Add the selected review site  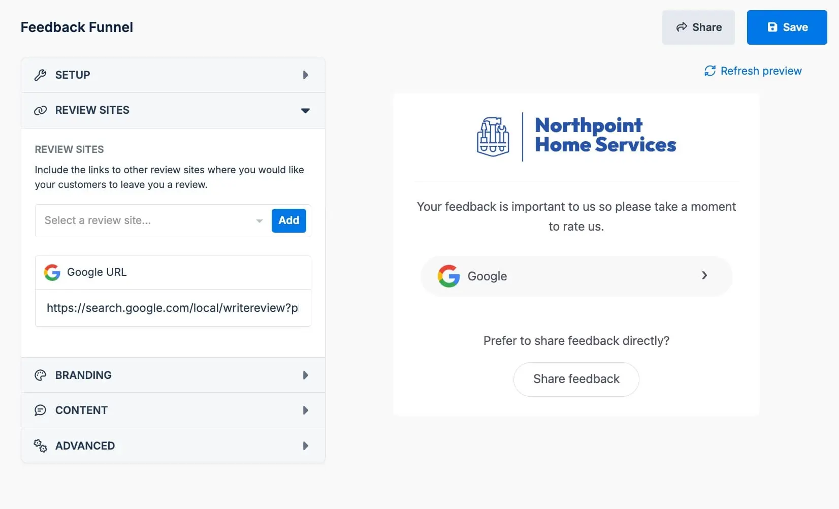click(x=289, y=220)
